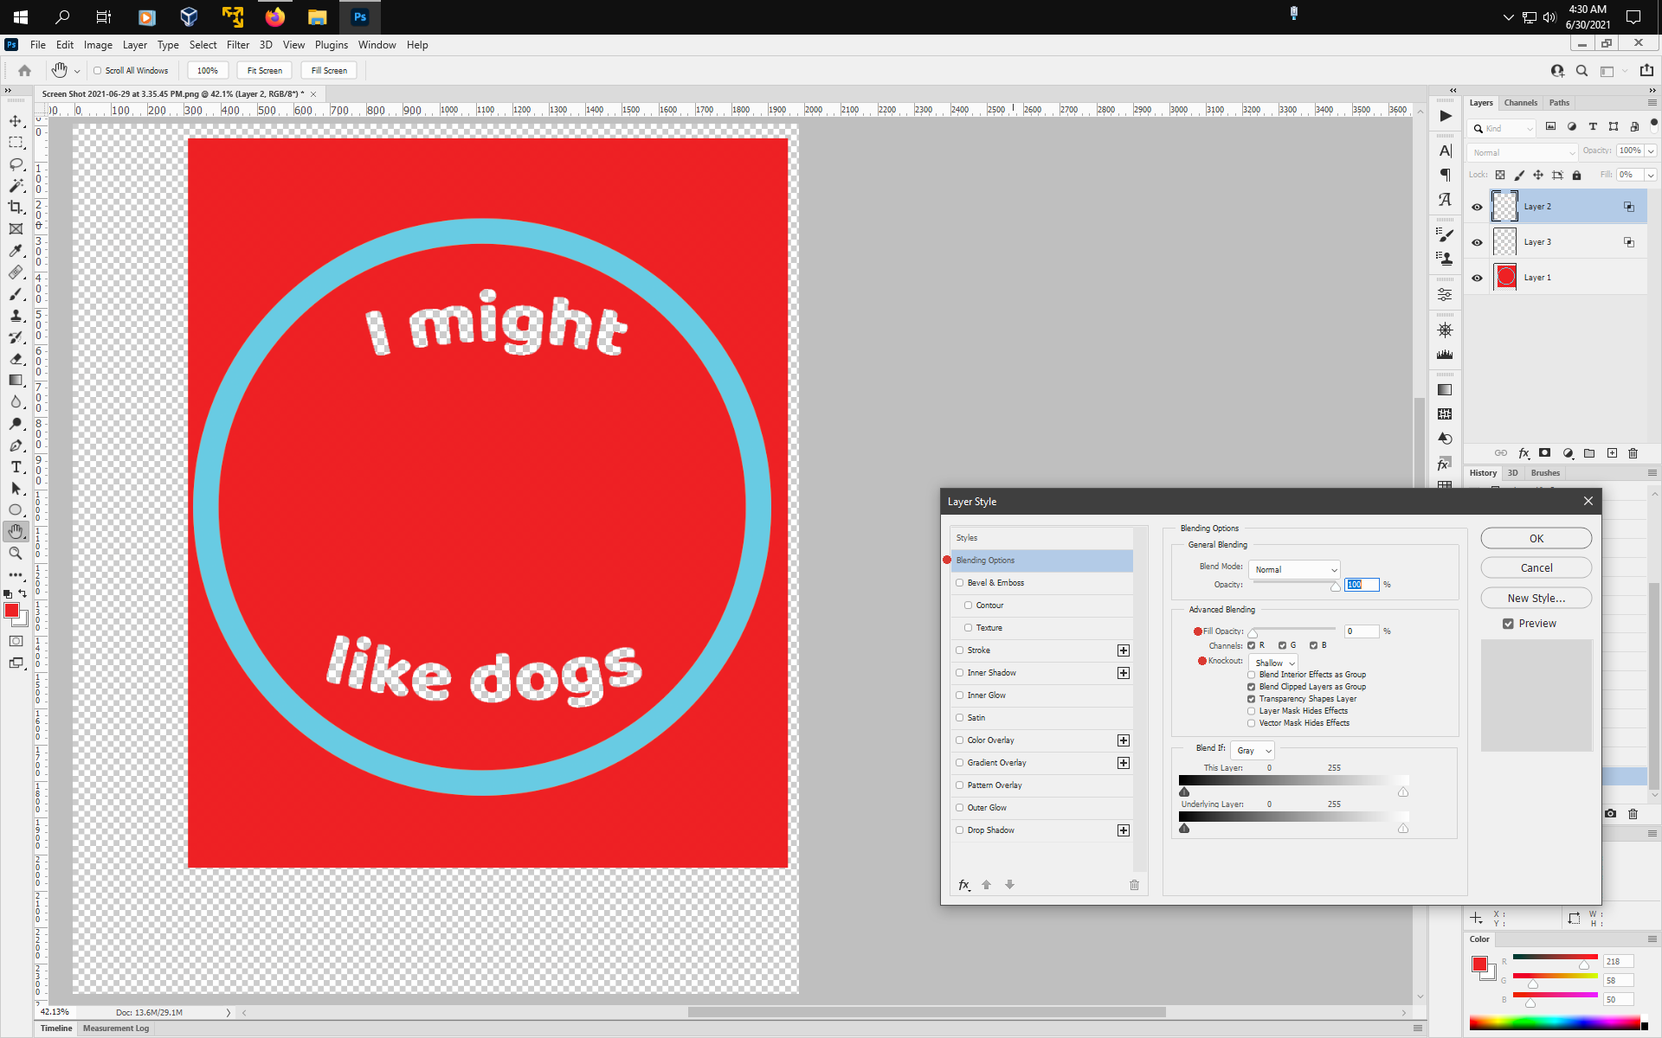Screen dimensions: 1662x1038
Task: Click the New Style button
Action: click(1536, 598)
